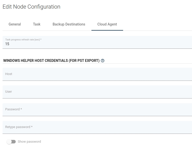Select the User input field
Viewport: 192px width, 151px height.
point(97,92)
